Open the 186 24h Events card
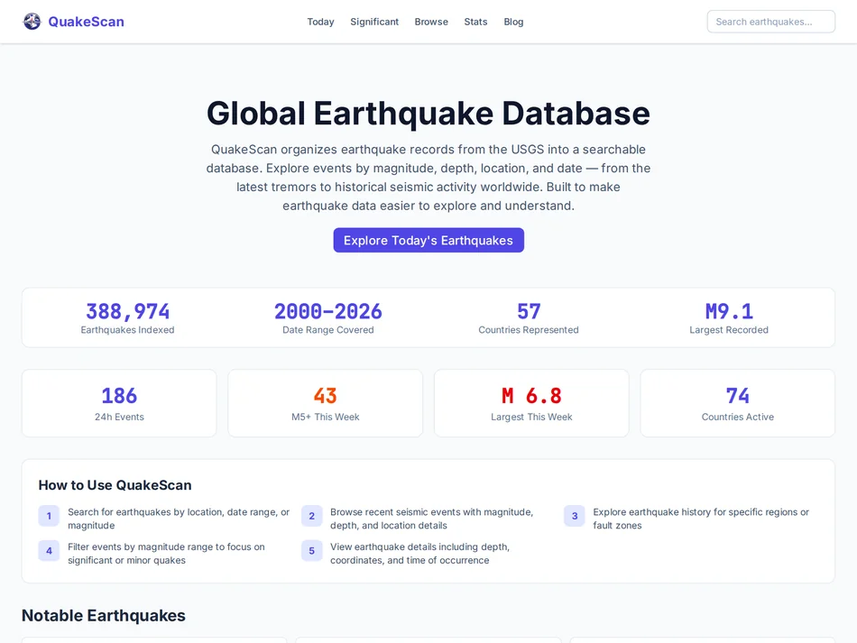 (x=119, y=403)
